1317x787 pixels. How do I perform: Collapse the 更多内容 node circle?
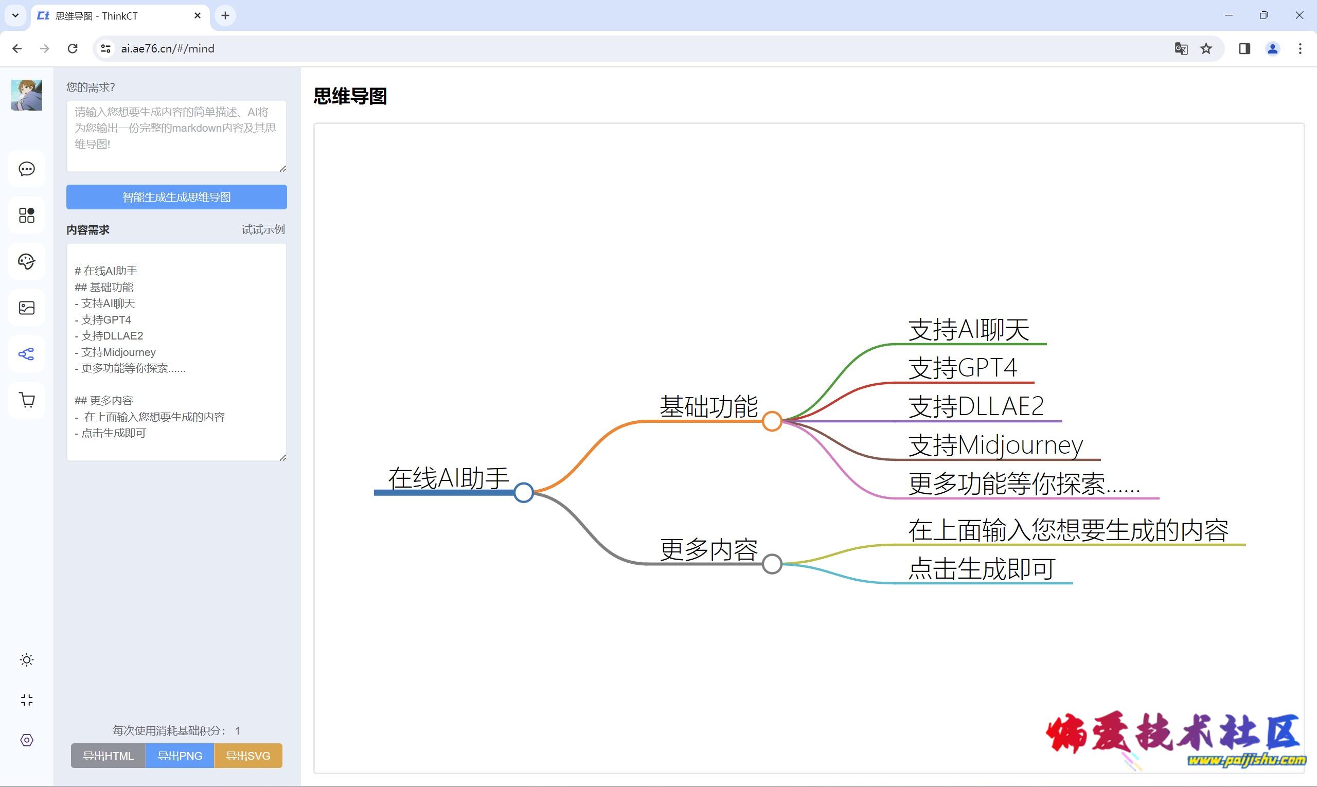[x=772, y=564]
